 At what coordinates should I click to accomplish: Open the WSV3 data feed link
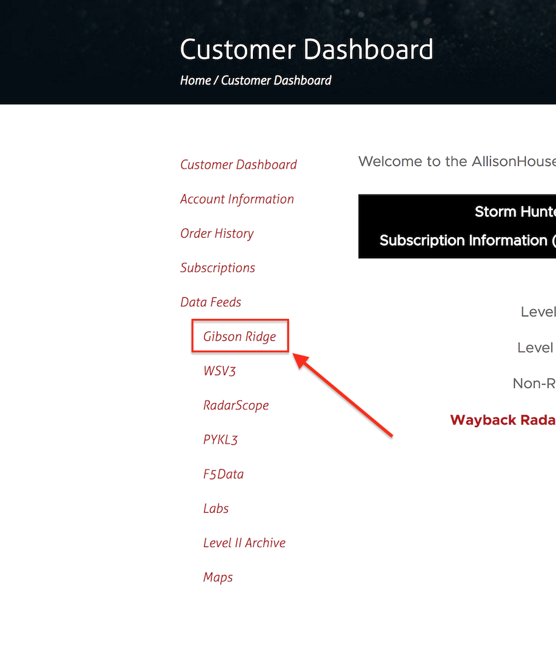219,371
